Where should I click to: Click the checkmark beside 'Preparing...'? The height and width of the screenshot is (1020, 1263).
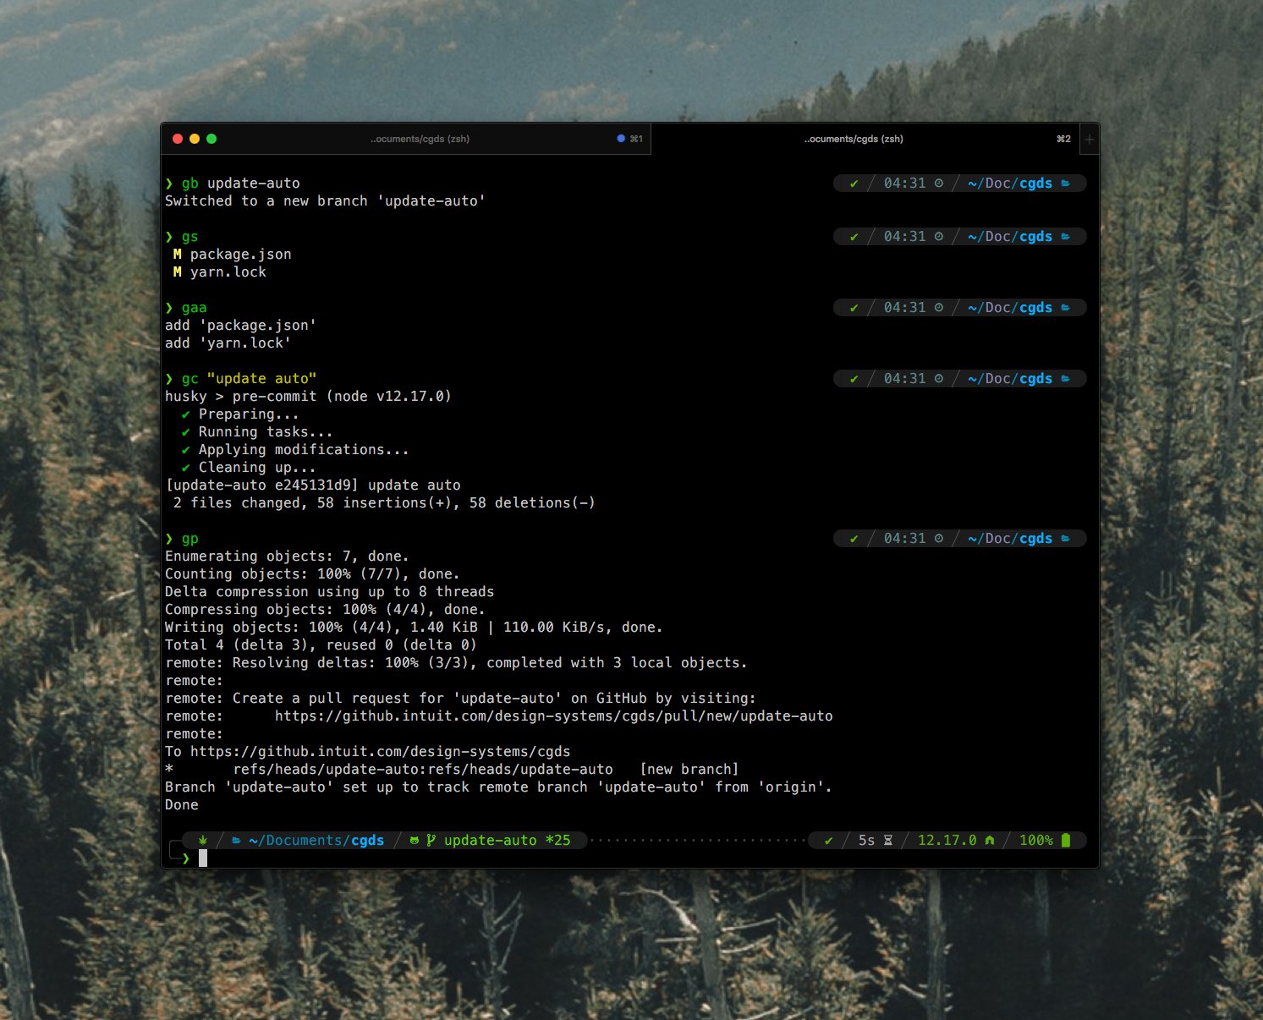click(185, 414)
